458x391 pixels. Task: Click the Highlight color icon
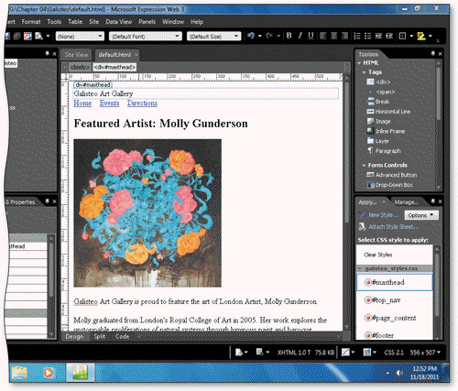tap(421, 36)
